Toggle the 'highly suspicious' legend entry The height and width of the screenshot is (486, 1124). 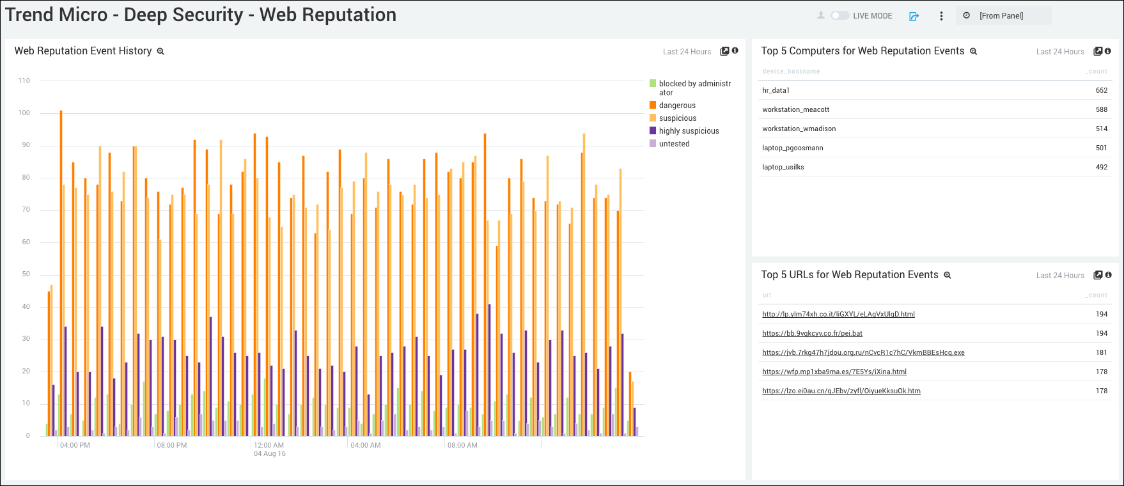[x=689, y=131]
